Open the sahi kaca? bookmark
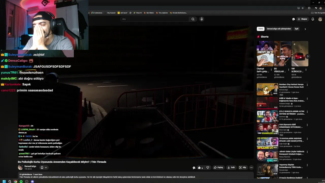325x183 pixels. pyautogui.click(x=123, y=13)
